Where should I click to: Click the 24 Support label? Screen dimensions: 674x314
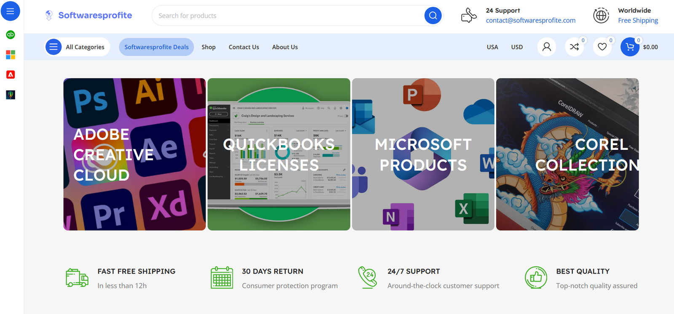click(x=503, y=11)
